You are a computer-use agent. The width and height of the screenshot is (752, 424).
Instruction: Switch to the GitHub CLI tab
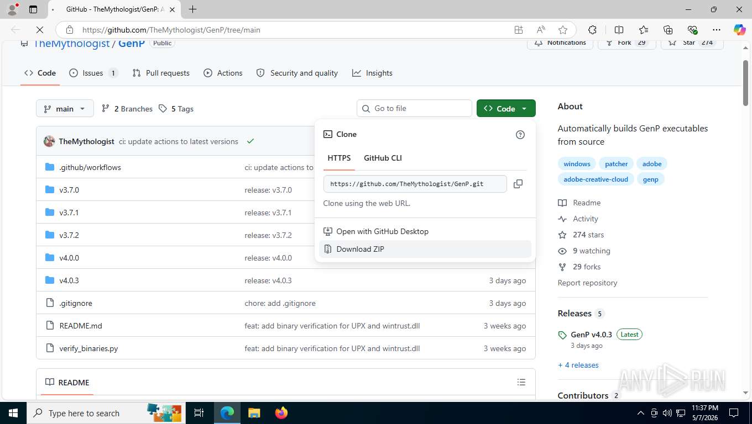383,158
